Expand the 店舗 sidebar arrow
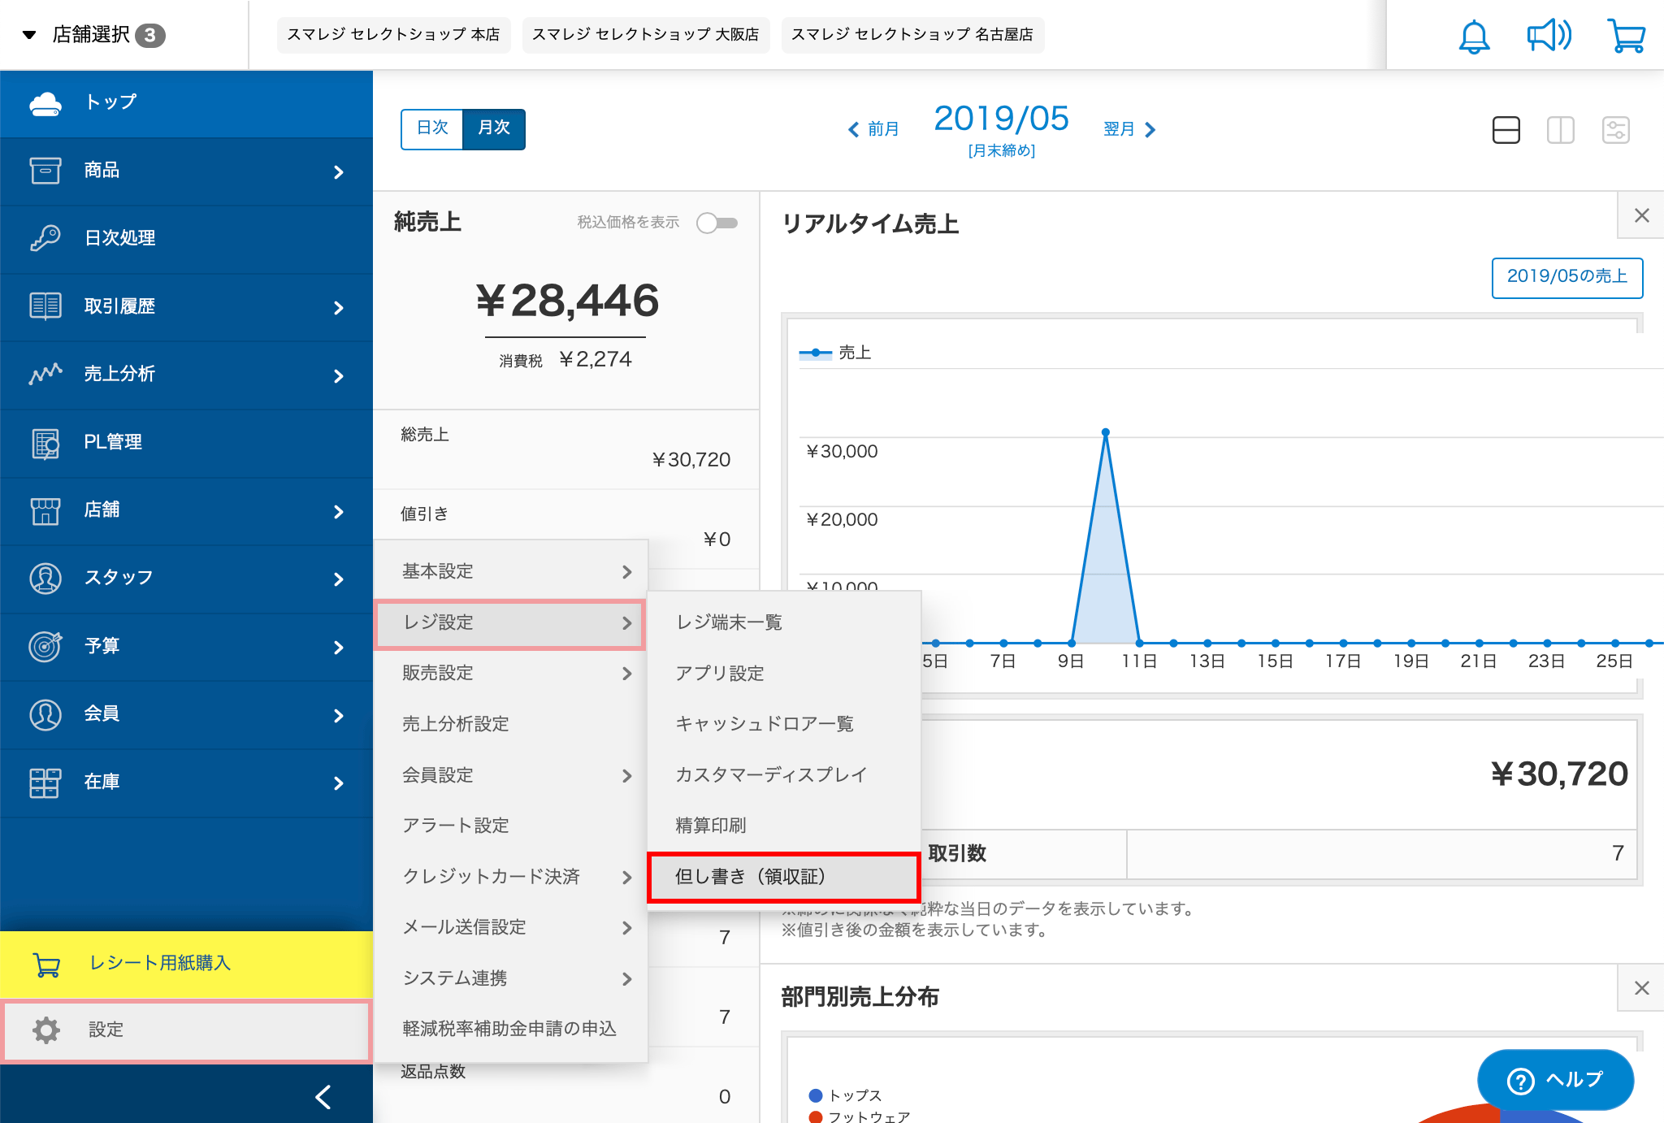Screen dimensions: 1664x1123 [339, 511]
